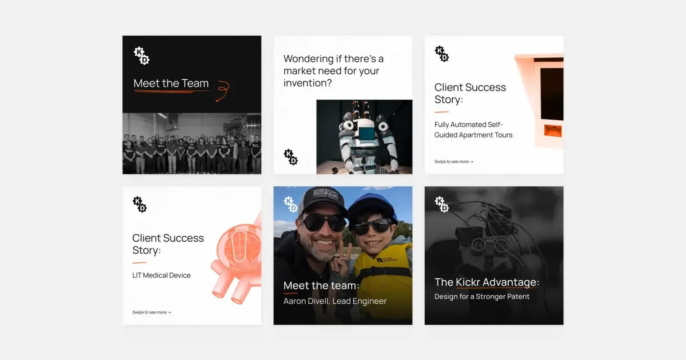Click the orange swirl arrow doodle

tap(222, 91)
